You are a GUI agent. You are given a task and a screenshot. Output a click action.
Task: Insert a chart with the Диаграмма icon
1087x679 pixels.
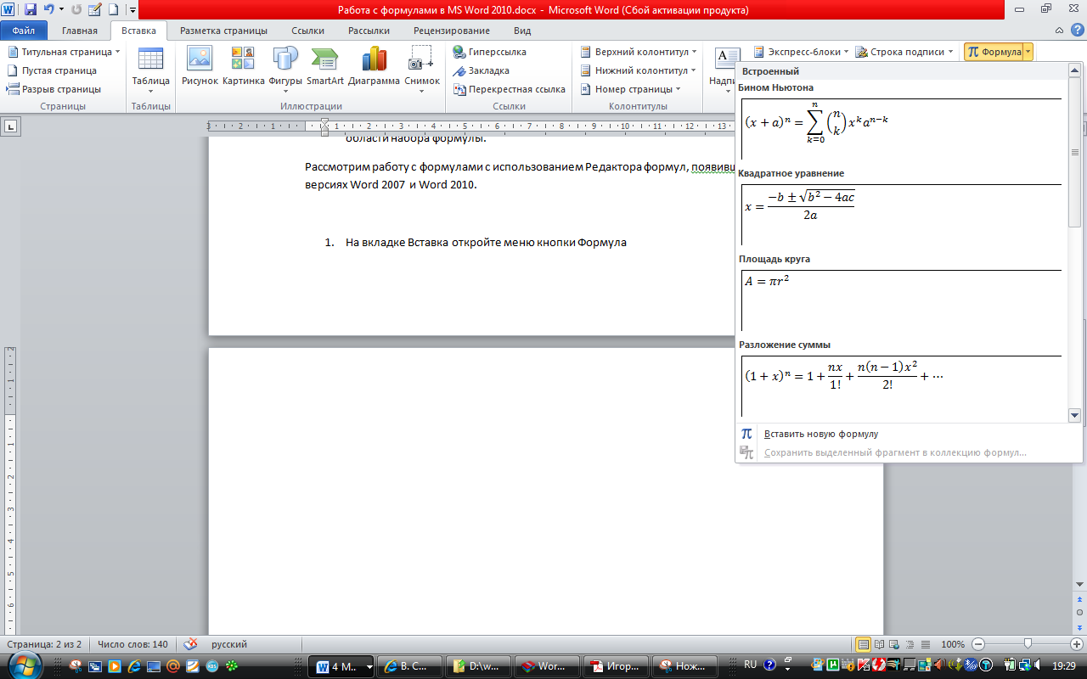[x=374, y=67]
